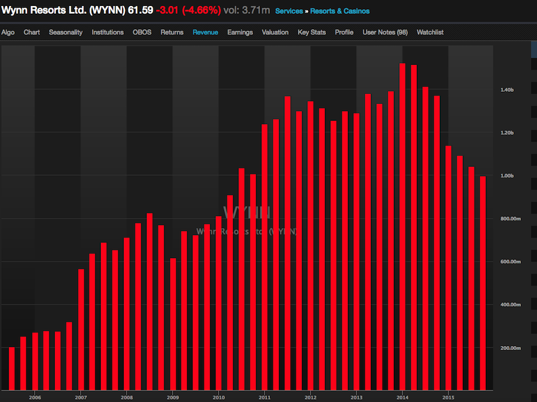Go to the Watchlist tab
Viewport: 537px width, 402px height.
430,32
